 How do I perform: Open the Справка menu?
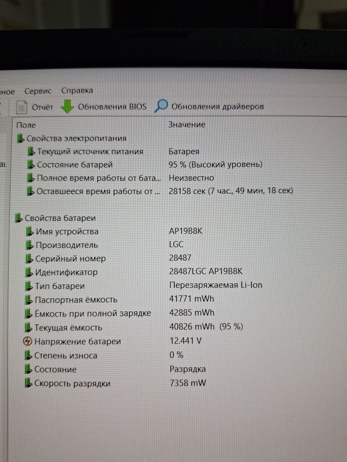point(77,91)
